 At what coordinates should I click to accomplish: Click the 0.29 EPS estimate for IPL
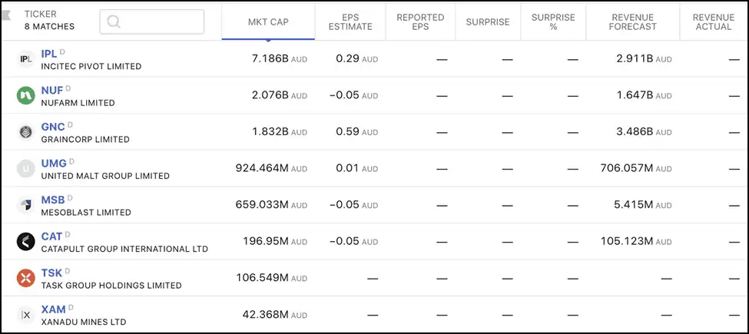(347, 58)
